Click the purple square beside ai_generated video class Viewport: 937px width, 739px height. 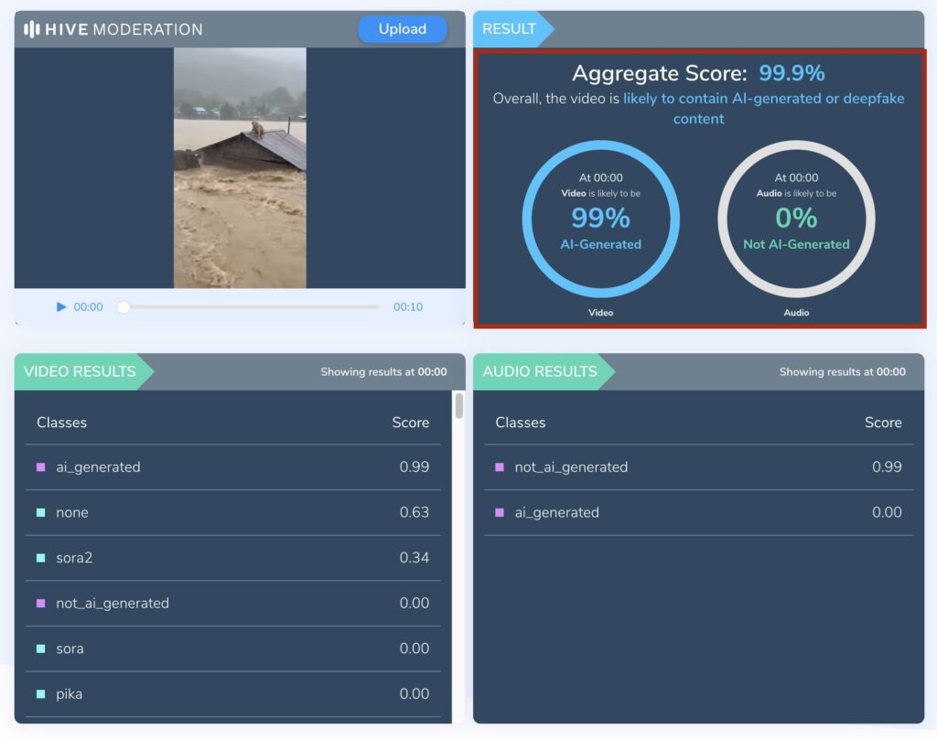tap(40, 467)
